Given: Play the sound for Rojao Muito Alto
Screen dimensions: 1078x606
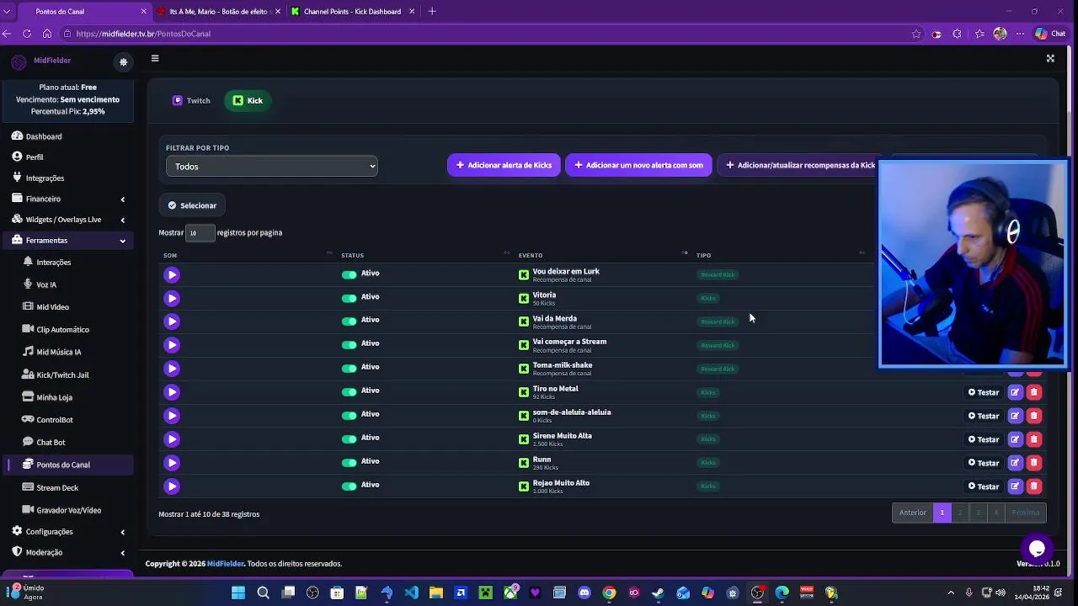Looking at the screenshot, I should pos(172,486).
